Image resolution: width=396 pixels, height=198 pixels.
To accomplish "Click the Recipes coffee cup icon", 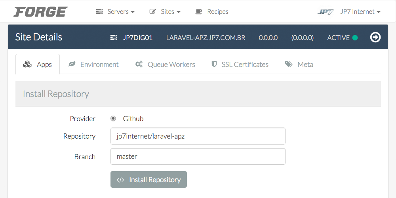I will [199, 11].
